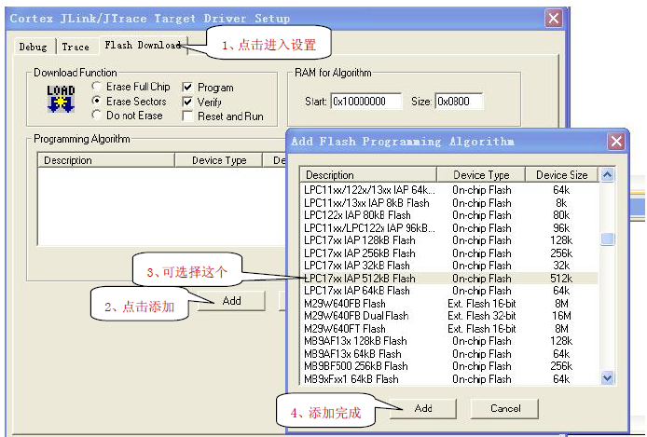Select LPC17xx IAP 64kB Flash
The image size is (647, 437).
tap(449, 291)
